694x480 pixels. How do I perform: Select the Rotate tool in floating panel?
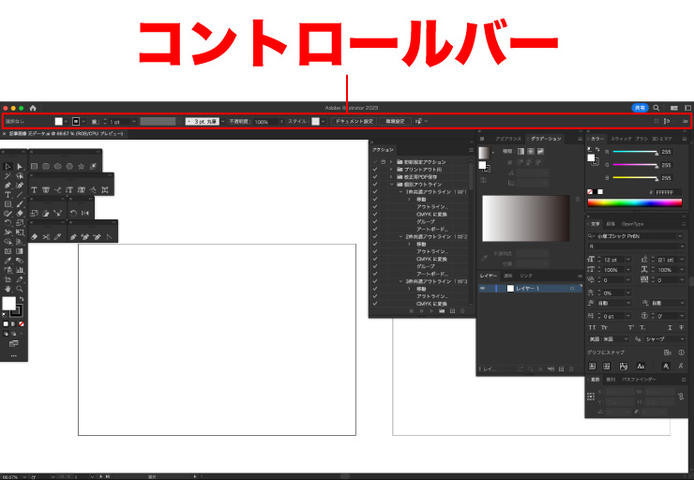tap(73, 213)
